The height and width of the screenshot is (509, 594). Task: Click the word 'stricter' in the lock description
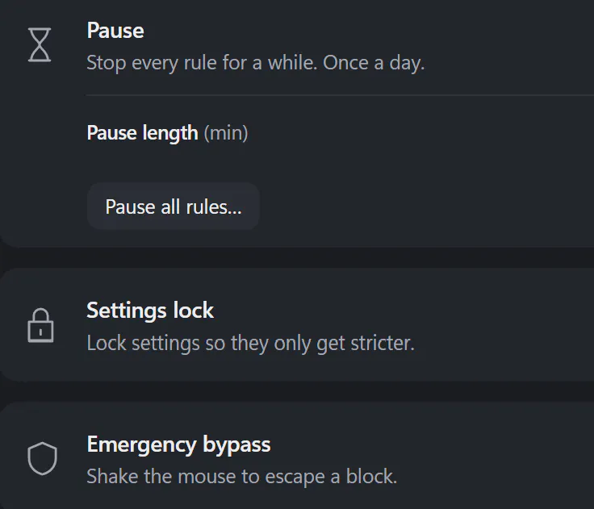383,343
